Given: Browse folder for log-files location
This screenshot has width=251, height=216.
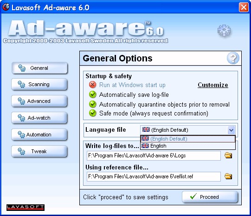Looking at the screenshot, I should pyautogui.click(x=228, y=155).
